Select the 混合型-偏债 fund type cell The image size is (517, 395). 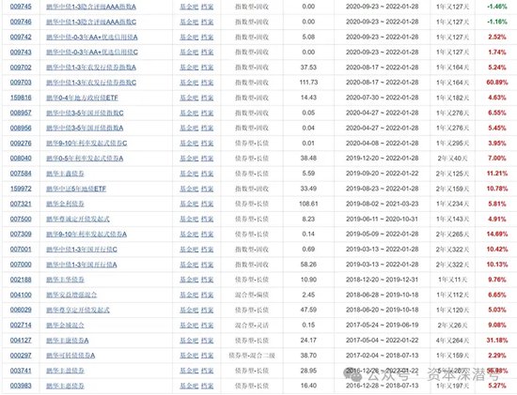coord(252,295)
